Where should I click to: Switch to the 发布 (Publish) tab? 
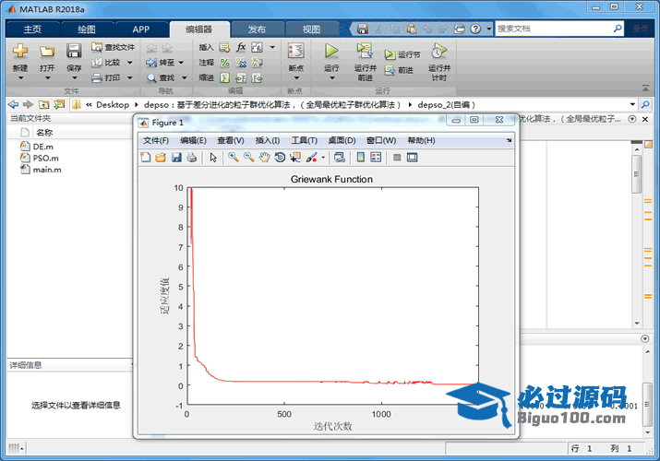tap(257, 30)
